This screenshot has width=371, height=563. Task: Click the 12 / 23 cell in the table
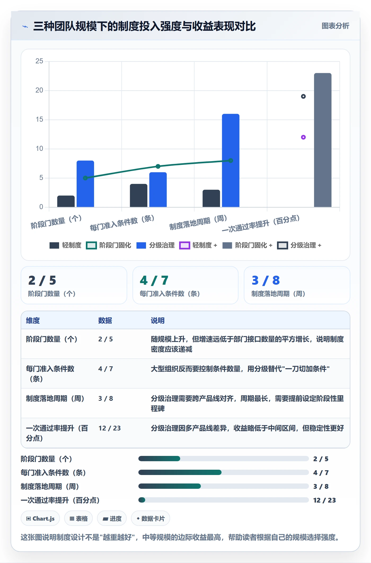point(109,428)
